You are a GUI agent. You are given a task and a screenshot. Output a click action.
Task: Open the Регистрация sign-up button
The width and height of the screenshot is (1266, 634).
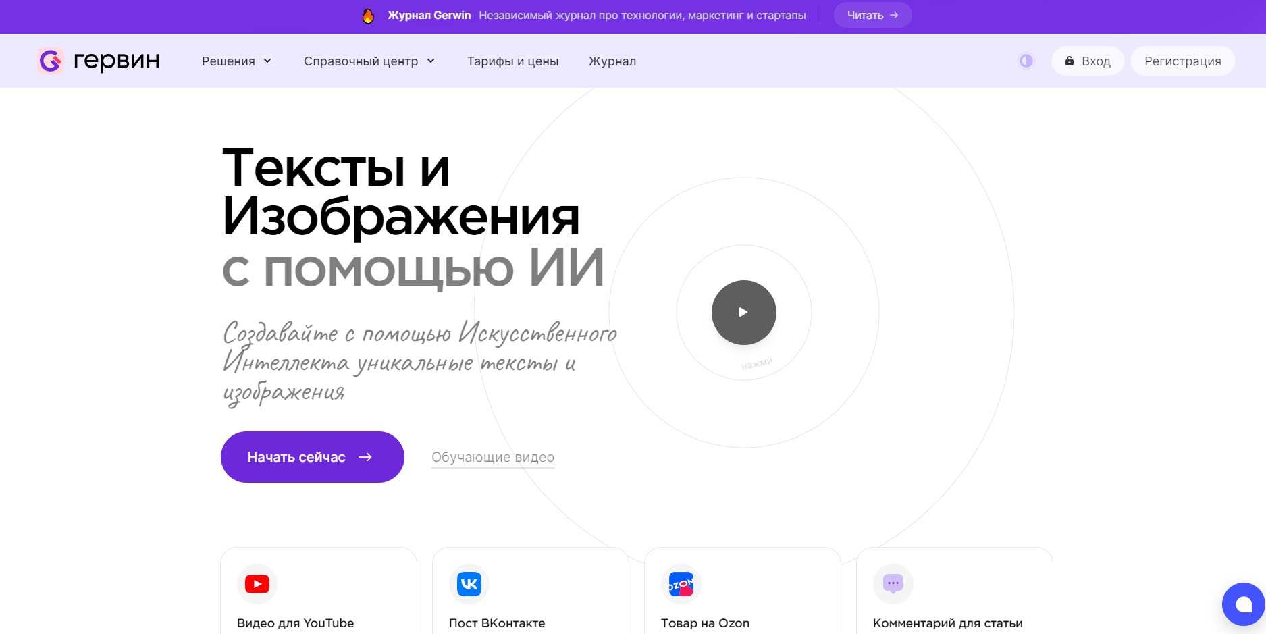[1182, 61]
